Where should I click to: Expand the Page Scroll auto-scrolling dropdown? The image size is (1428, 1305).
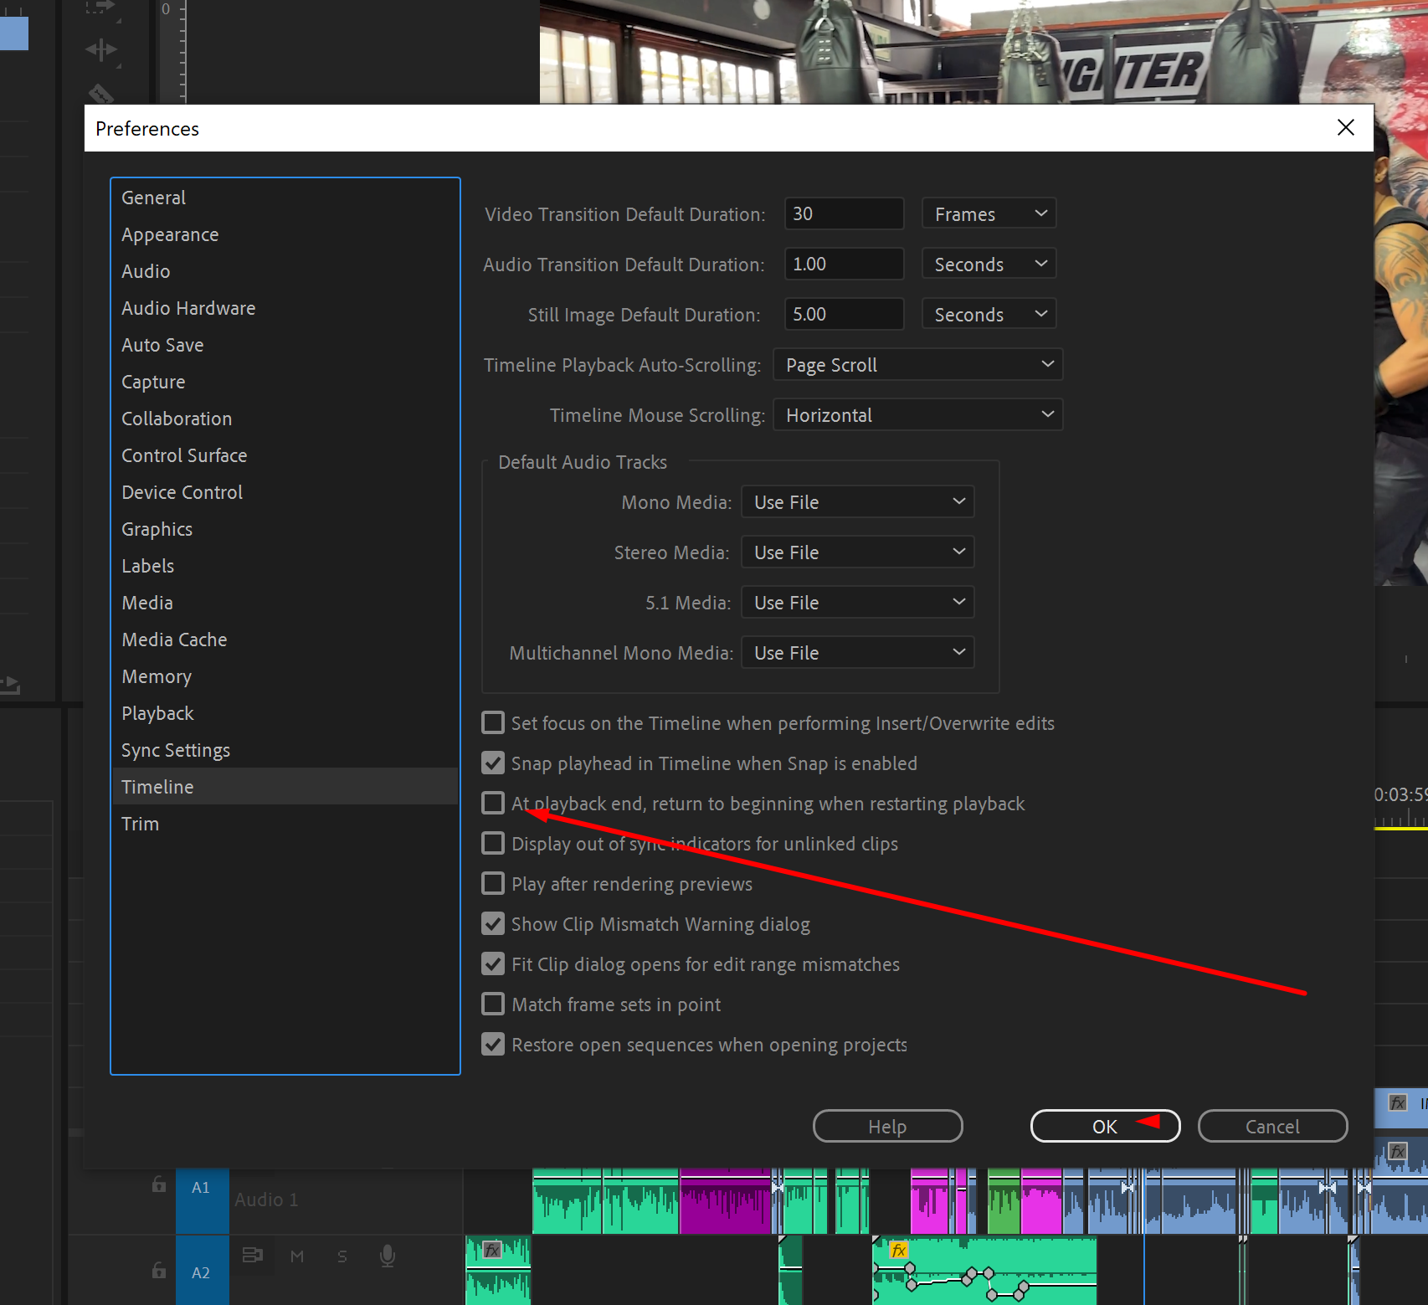[x=918, y=364]
